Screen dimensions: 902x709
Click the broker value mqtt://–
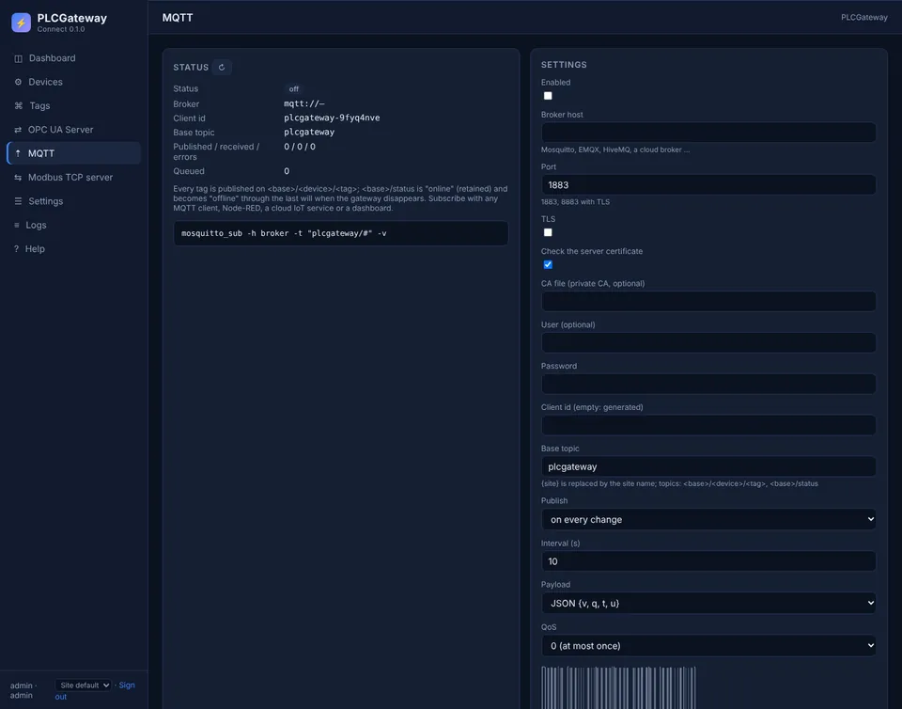click(304, 103)
